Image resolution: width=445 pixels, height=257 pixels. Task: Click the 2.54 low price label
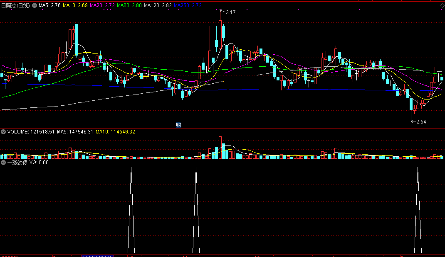(x=421, y=122)
